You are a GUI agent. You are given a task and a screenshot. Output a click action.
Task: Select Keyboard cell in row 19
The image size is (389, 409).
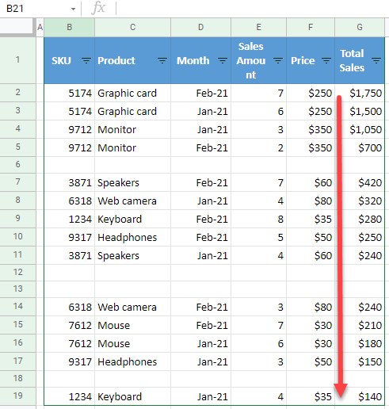pos(132,396)
